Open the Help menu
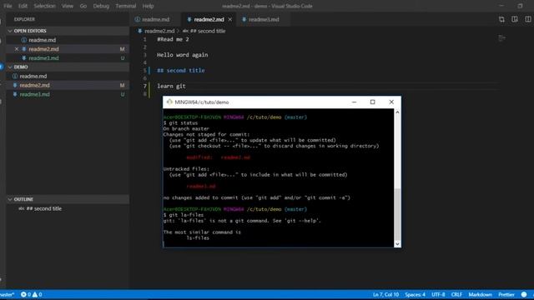Viewport: 534px width, 300px height. [148, 6]
